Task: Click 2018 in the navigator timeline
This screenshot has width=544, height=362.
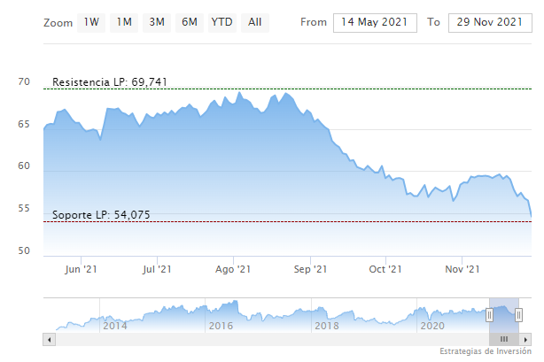Action: click(327, 326)
